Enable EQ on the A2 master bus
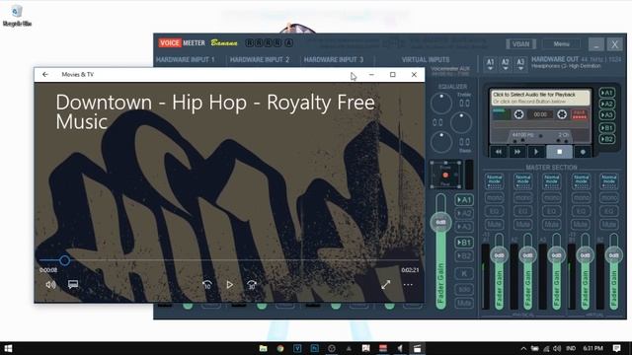 (x=522, y=211)
